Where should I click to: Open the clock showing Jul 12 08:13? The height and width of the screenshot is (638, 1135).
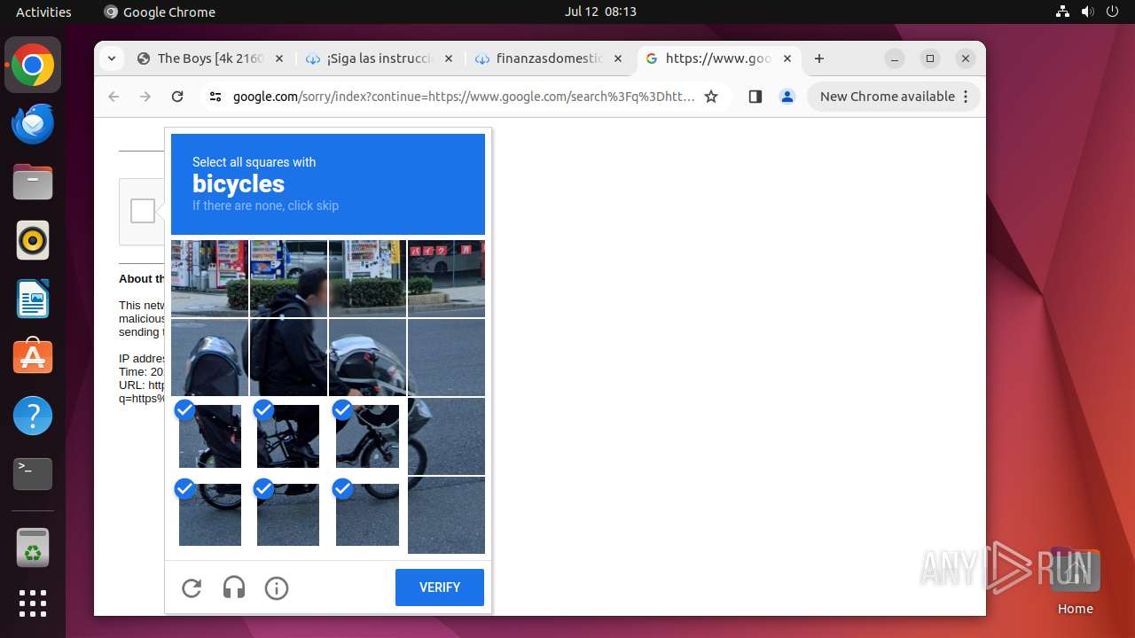[x=600, y=12]
